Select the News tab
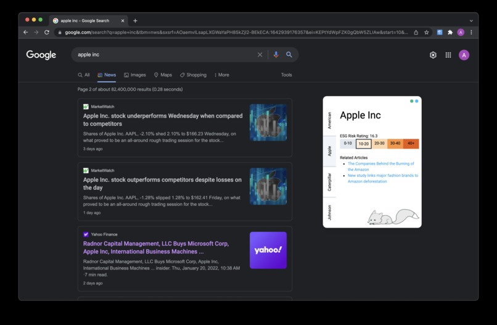The height and width of the screenshot is (325, 497). (x=107, y=75)
